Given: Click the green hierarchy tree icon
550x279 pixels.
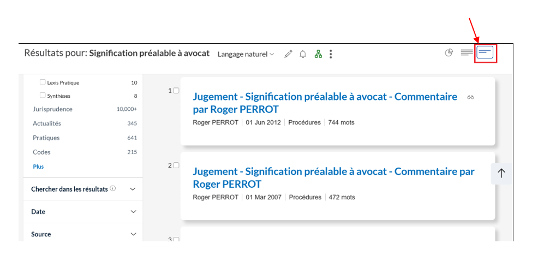Looking at the screenshot, I should point(318,54).
